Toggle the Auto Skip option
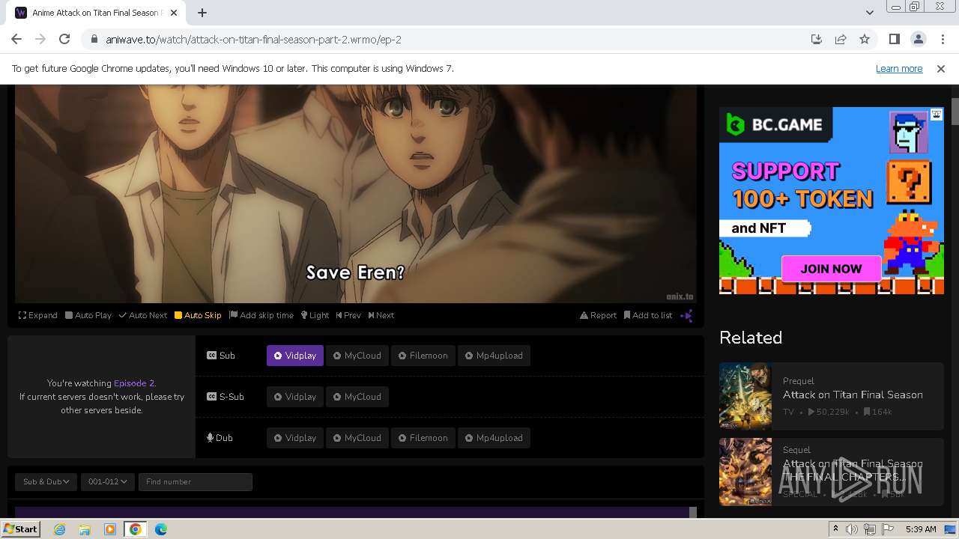 click(x=198, y=315)
